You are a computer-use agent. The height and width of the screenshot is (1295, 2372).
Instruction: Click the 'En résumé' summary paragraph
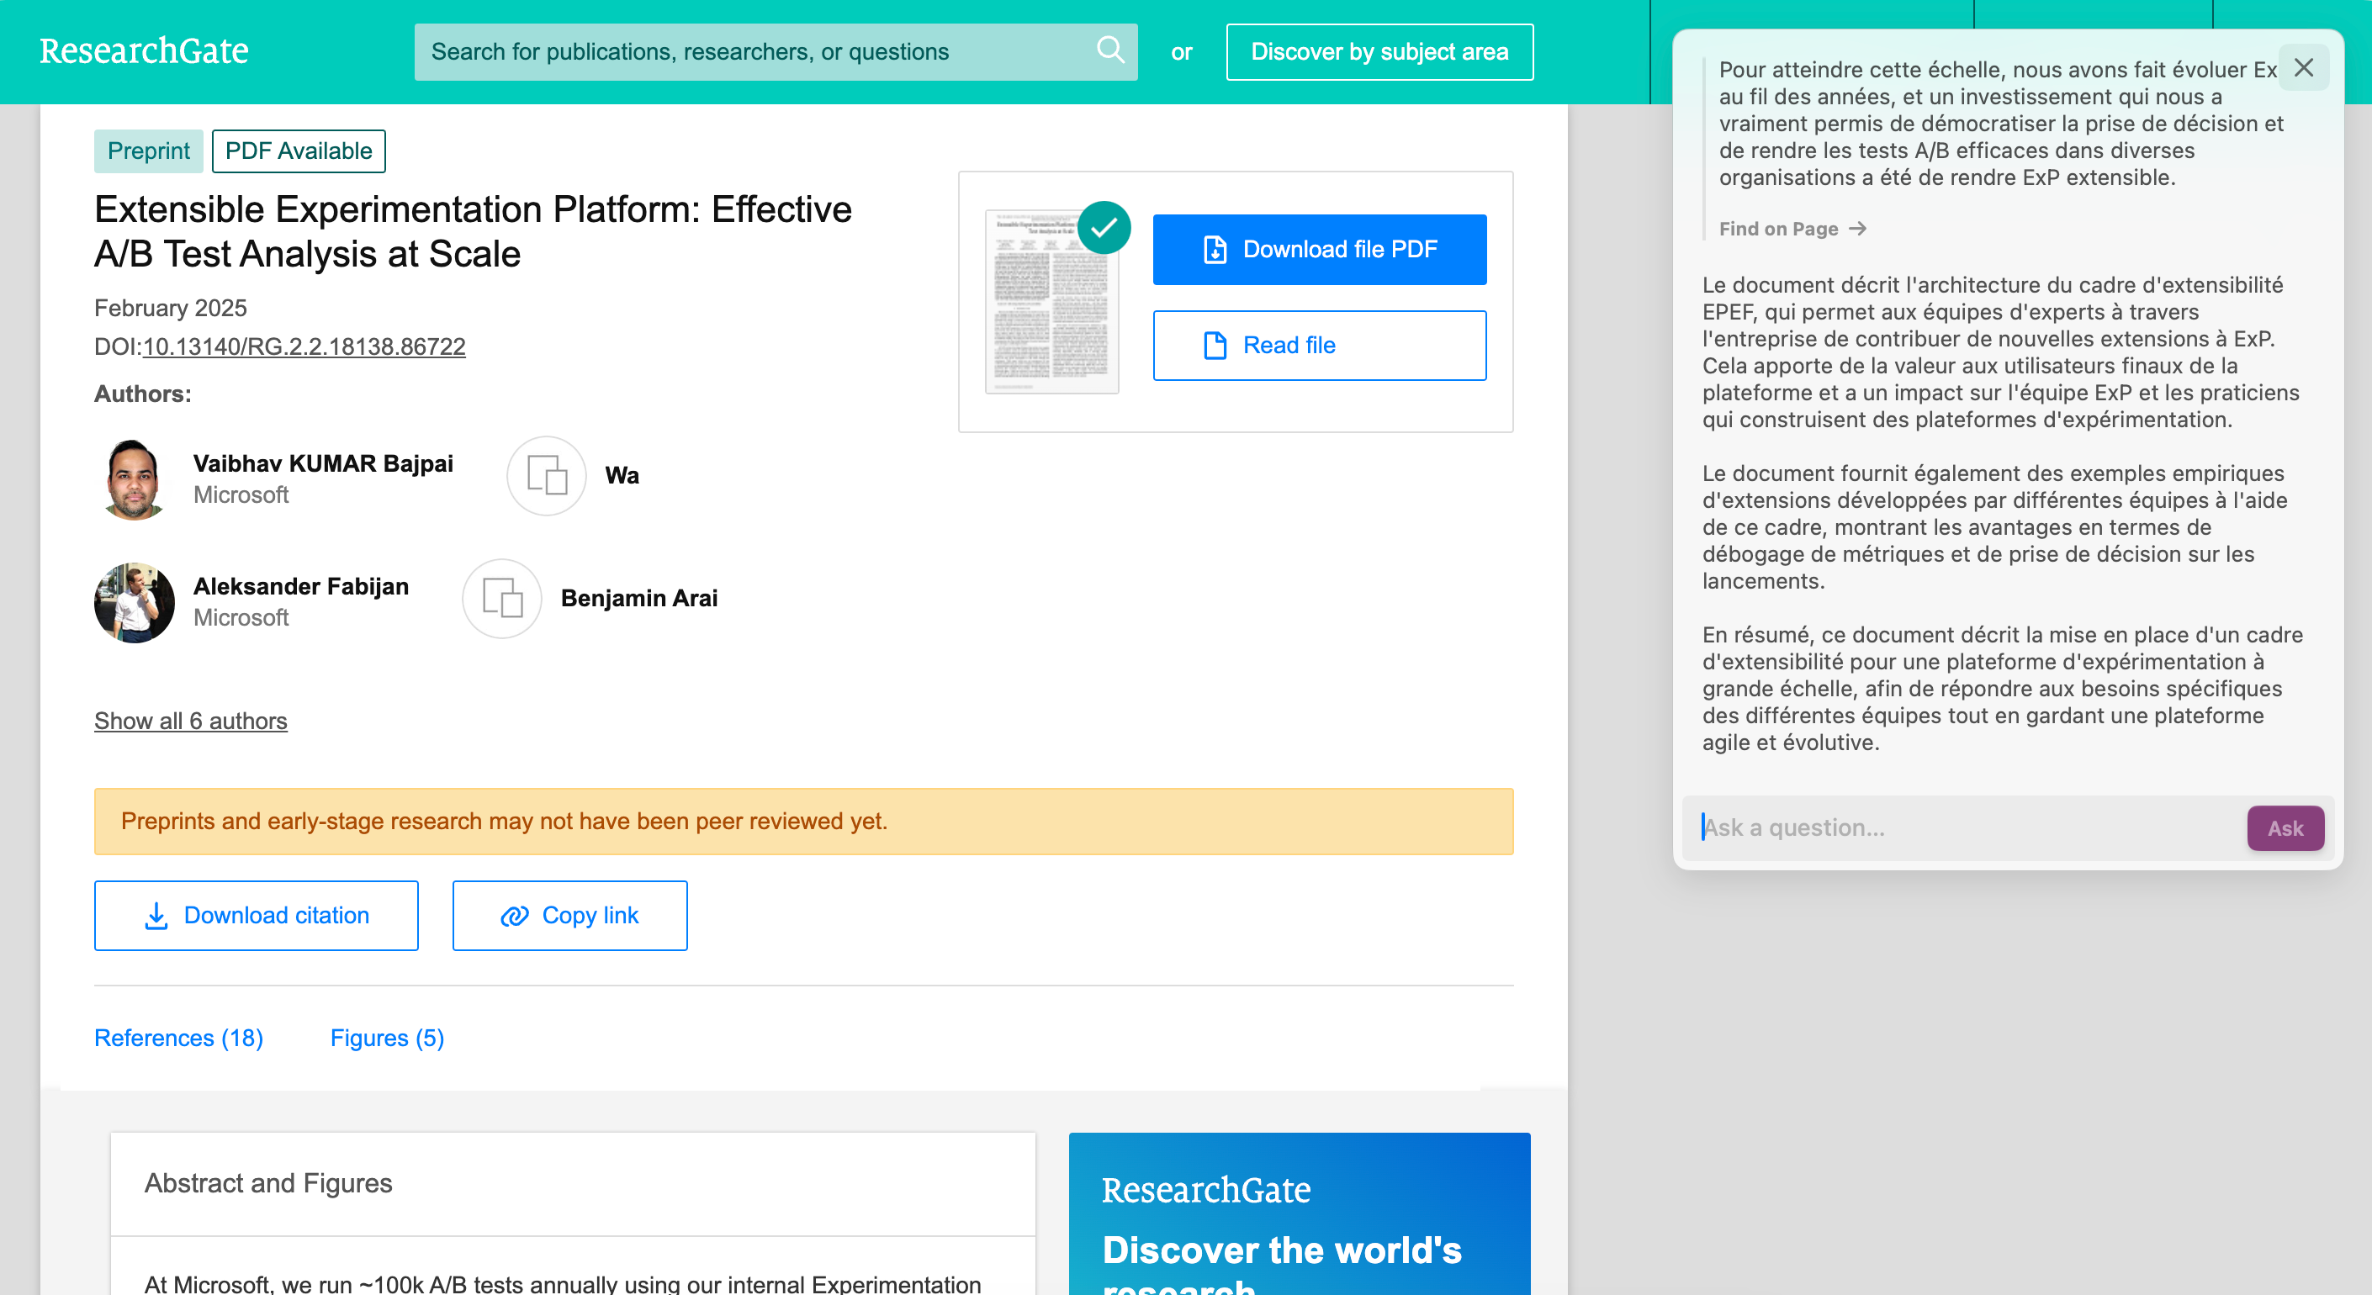coord(2003,689)
